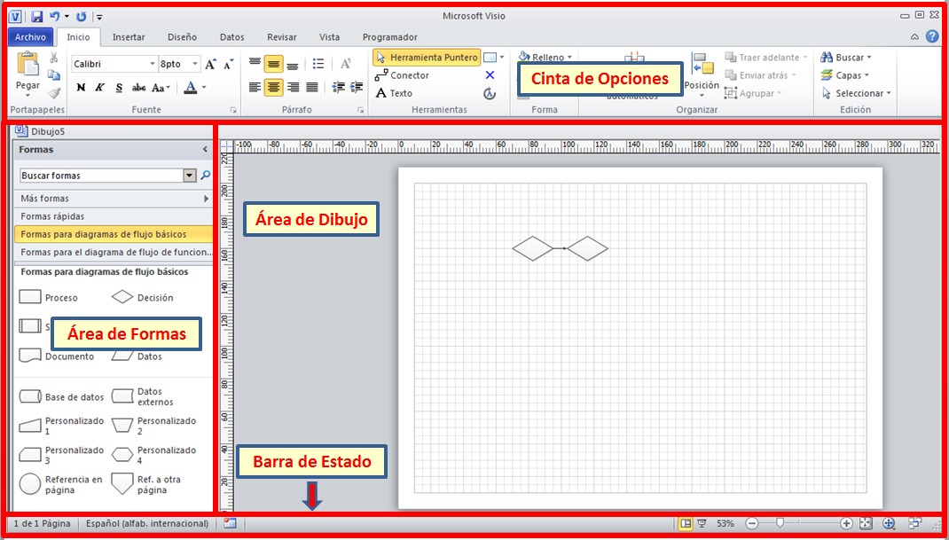Select the Conector tool
Screen dimensions: 949x540
(402, 75)
